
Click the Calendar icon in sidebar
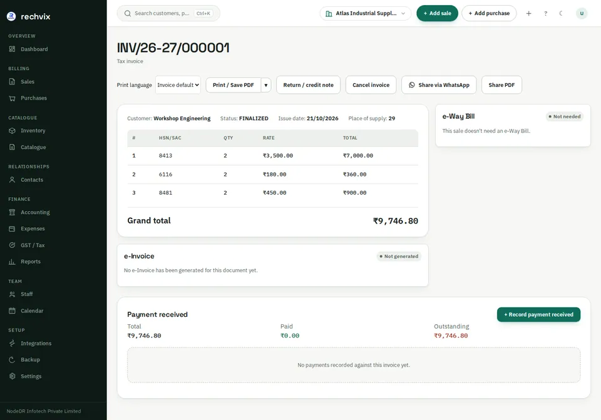click(13, 311)
